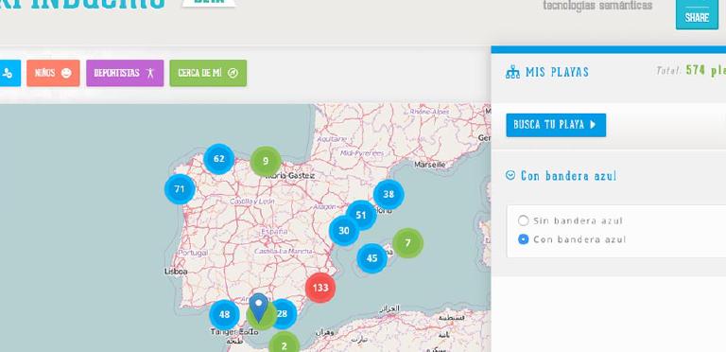Click the Cerca de mí button
Screen dimensions: 726x352
[x=208, y=73]
